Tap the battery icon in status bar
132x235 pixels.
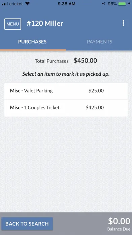point(123,4)
